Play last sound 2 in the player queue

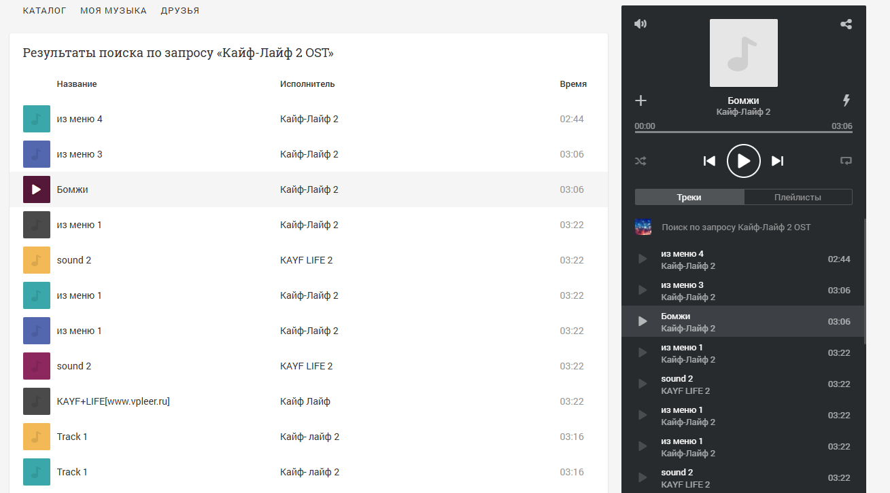pyautogui.click(x=643, y=477)
